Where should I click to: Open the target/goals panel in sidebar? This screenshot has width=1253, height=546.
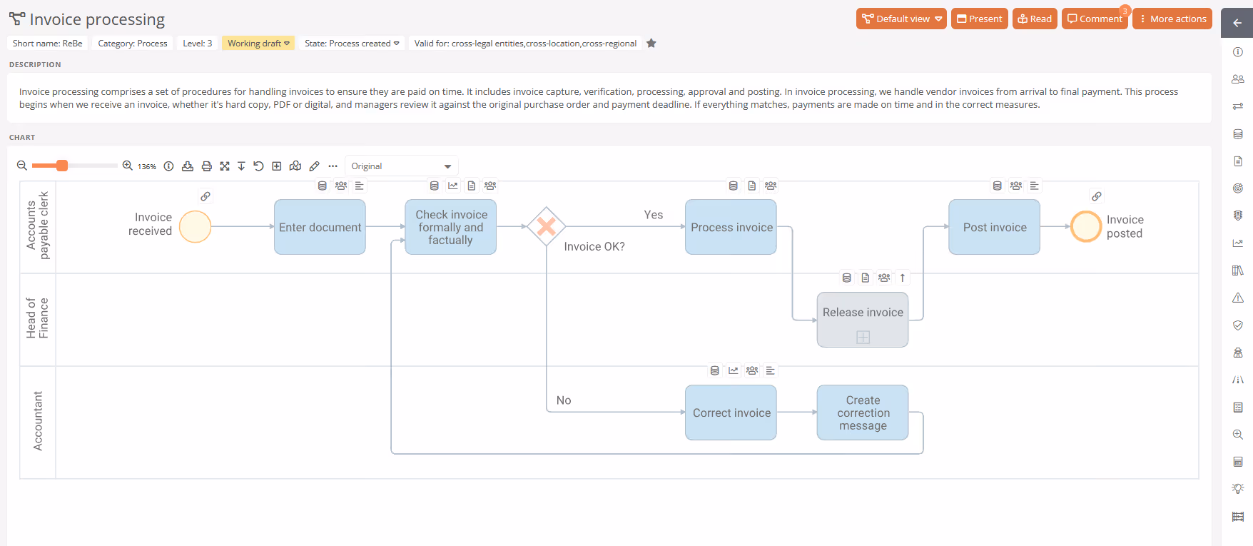1238,188
